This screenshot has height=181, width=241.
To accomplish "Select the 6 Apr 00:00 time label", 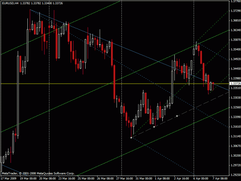I will pos(201,179).
